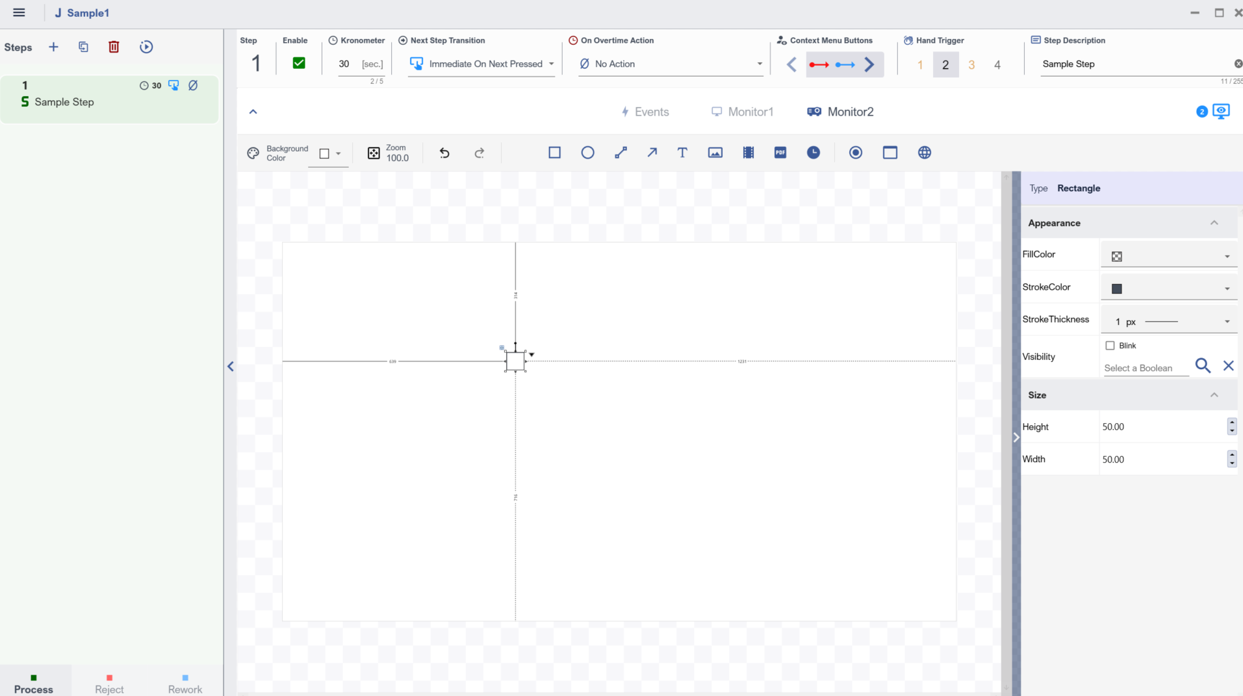Add a new step with plus icon
This screenshot has height=696, width=1243.
point(53,47)
